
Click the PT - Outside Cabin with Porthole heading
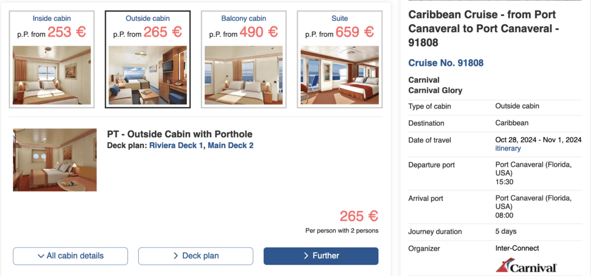(180, 134)
